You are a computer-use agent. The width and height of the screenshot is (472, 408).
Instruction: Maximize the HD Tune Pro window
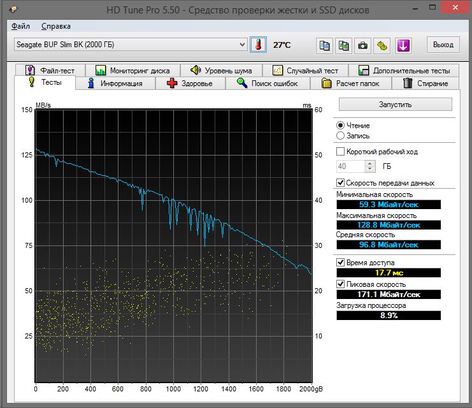coord(433,8)
